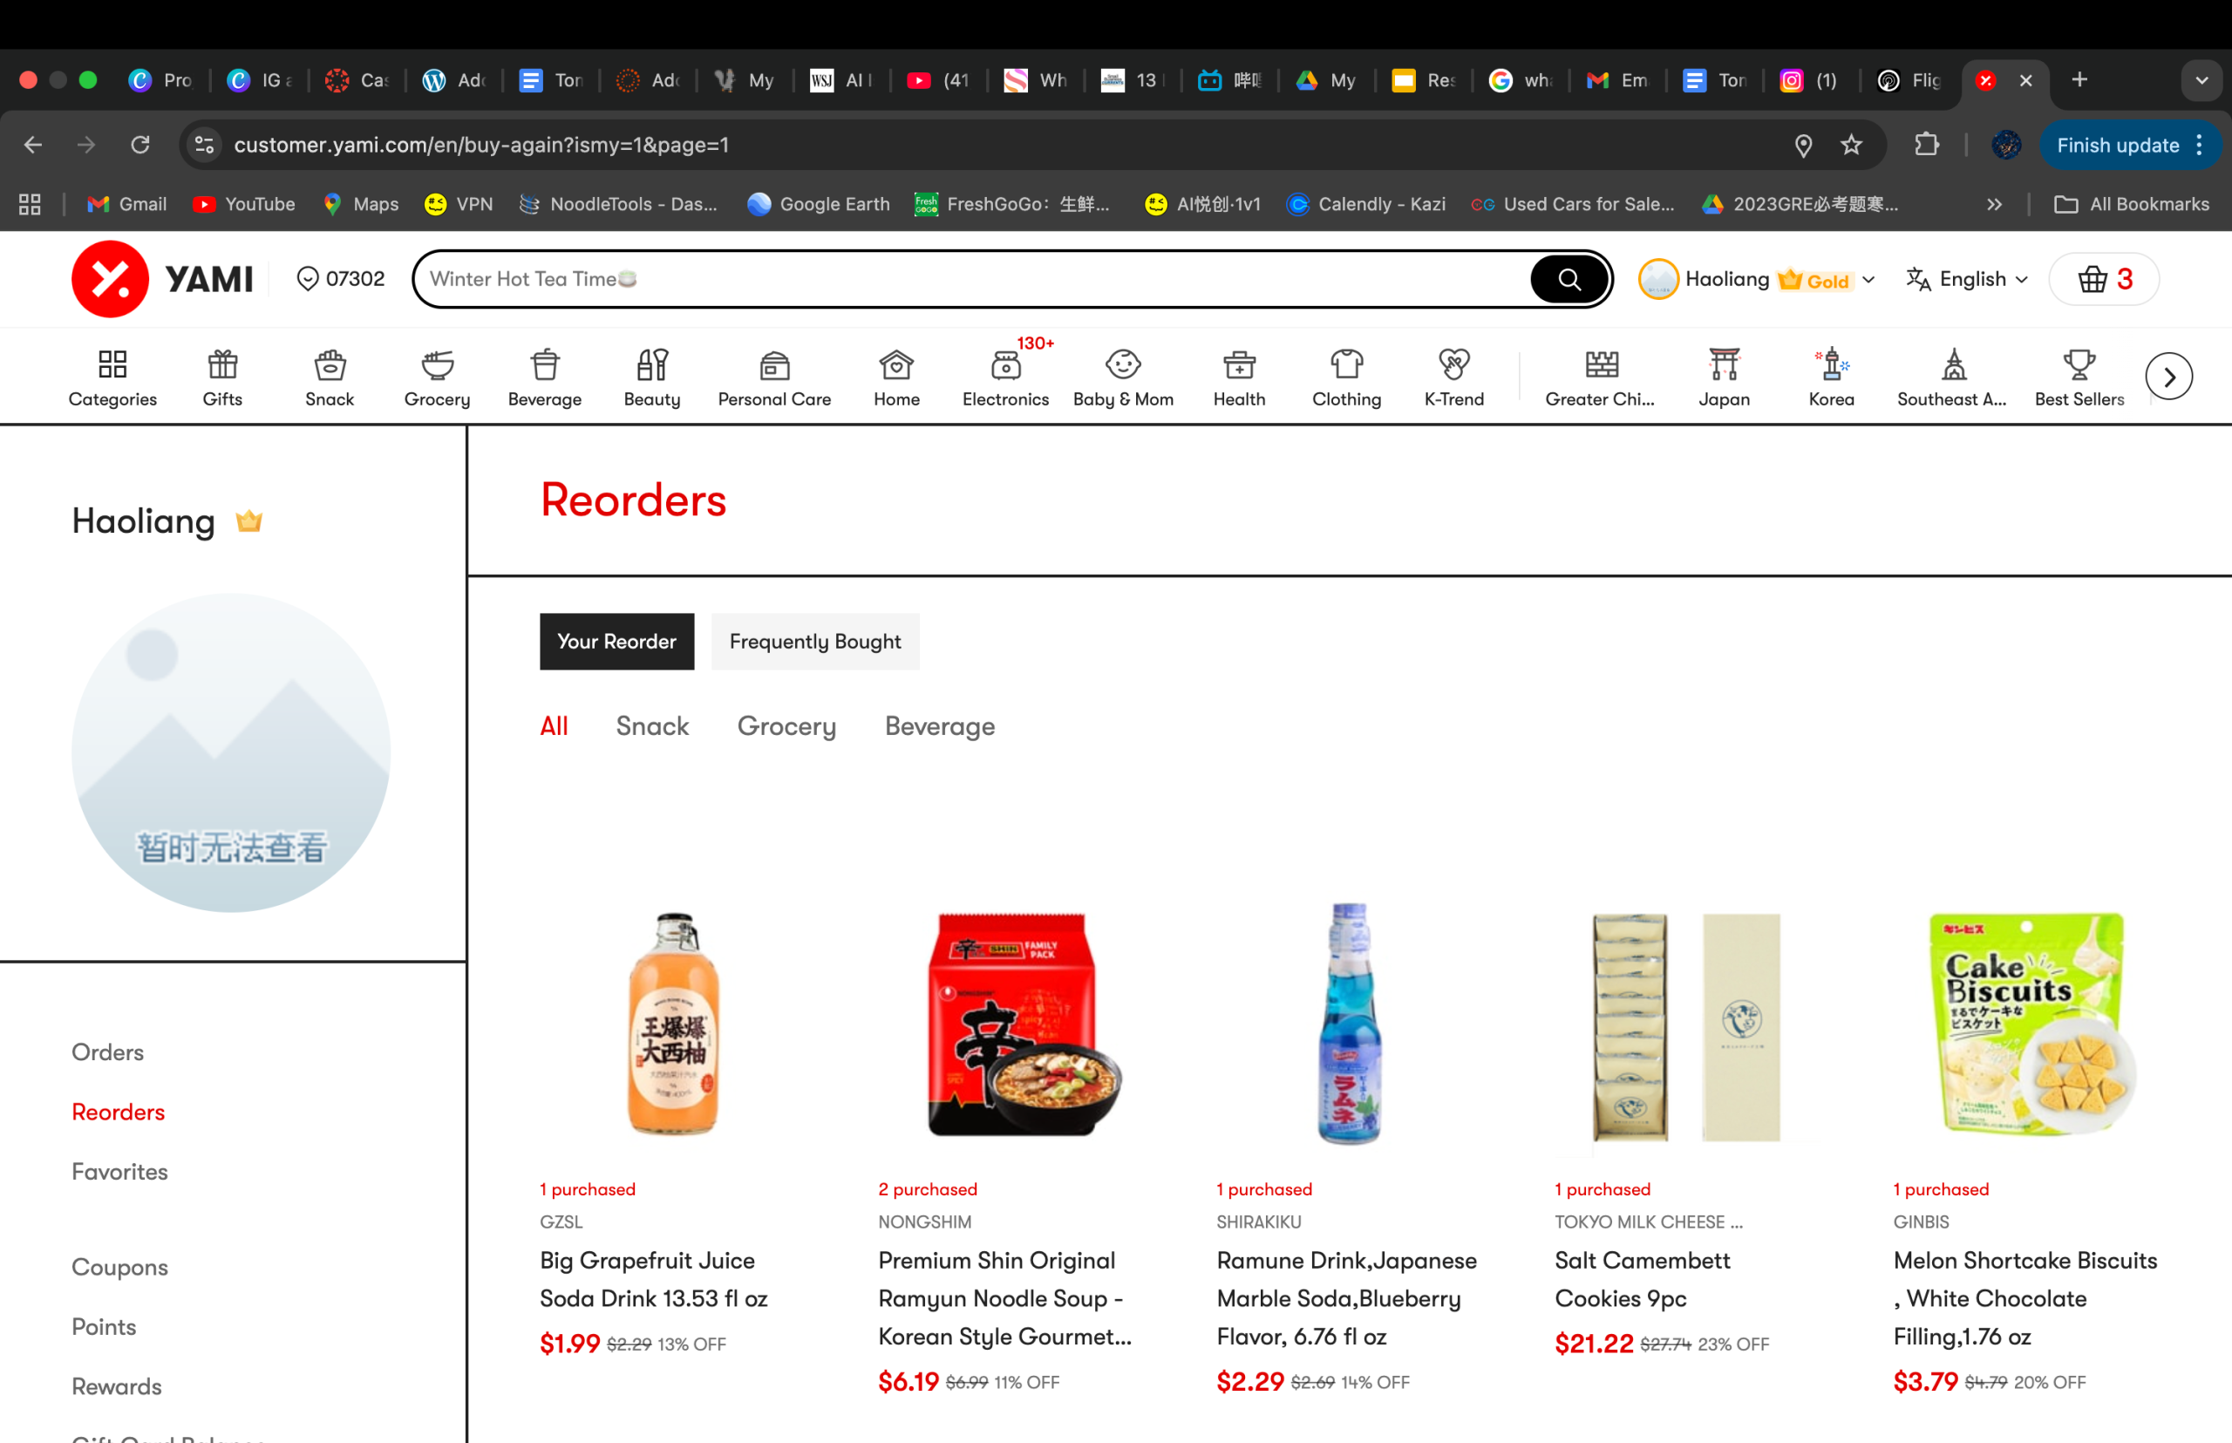This screenshot has height=1443, width=2232.
Task: Open the shopping cart basket icon
Action: point(2092,279)
